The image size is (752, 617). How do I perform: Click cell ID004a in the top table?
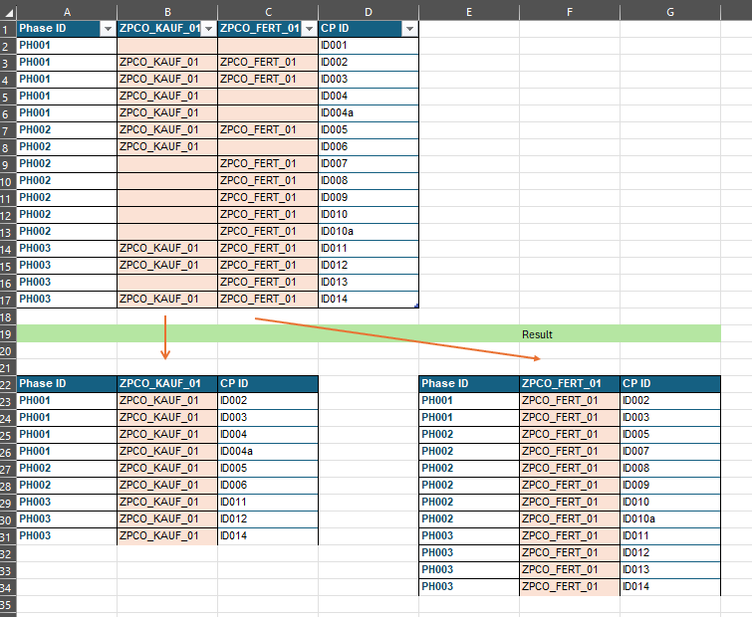click(x=369, y=113)
